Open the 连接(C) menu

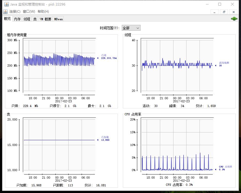pos(15,12)
